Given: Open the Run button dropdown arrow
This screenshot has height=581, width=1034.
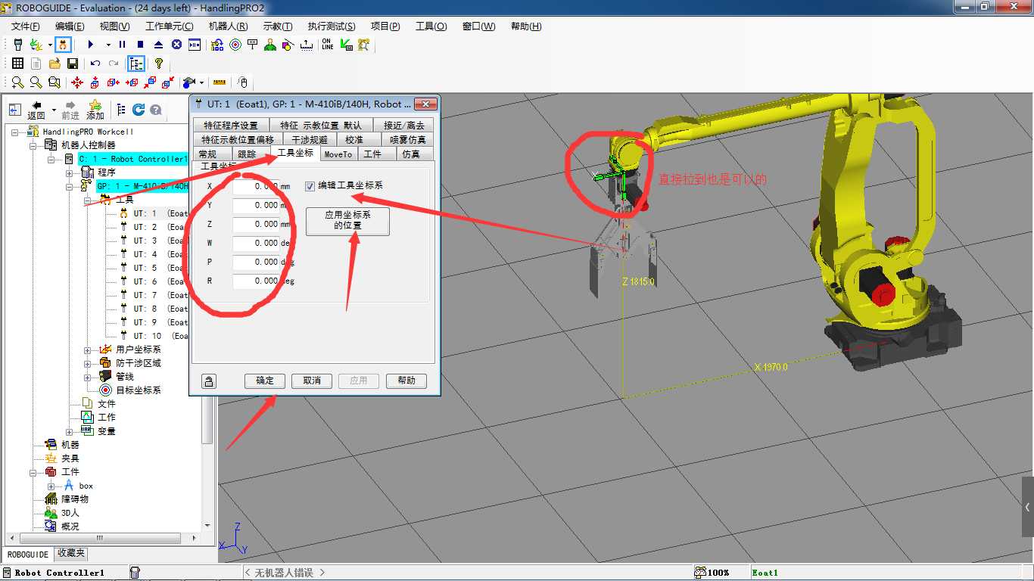Looking at the screenshot, I should point(108,45).
